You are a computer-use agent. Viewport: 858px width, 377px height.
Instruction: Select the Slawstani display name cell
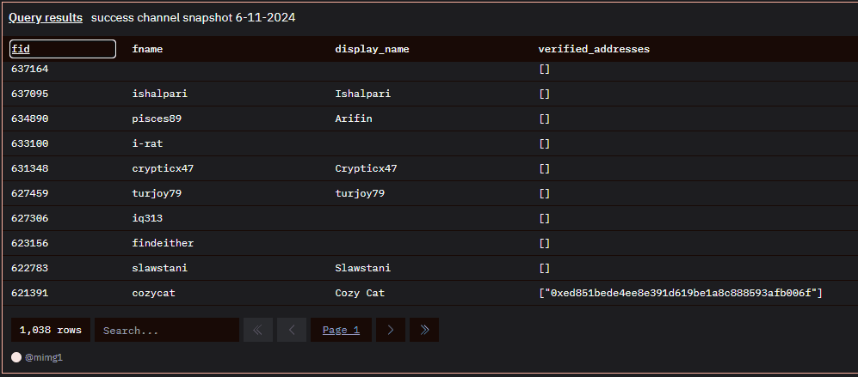coord(363,268)
